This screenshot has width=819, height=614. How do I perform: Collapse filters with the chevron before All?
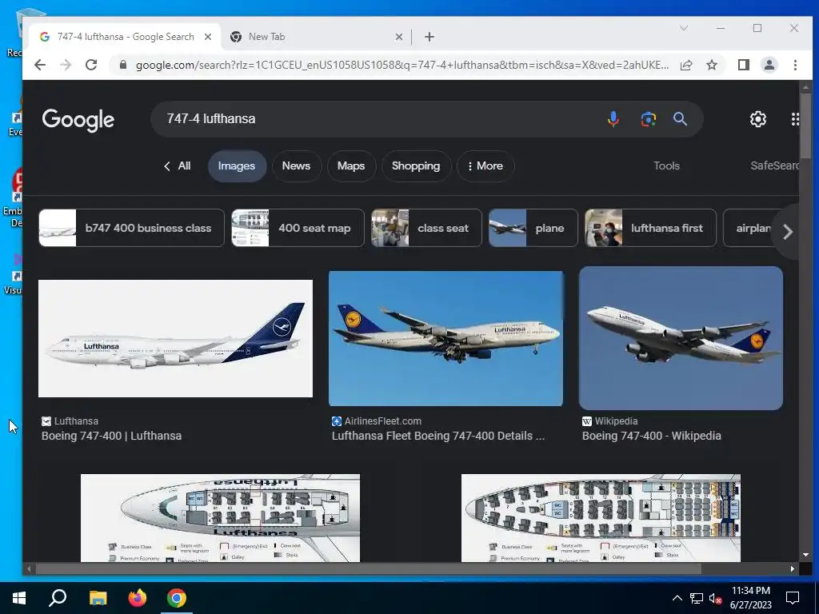[x=167, y=166]
